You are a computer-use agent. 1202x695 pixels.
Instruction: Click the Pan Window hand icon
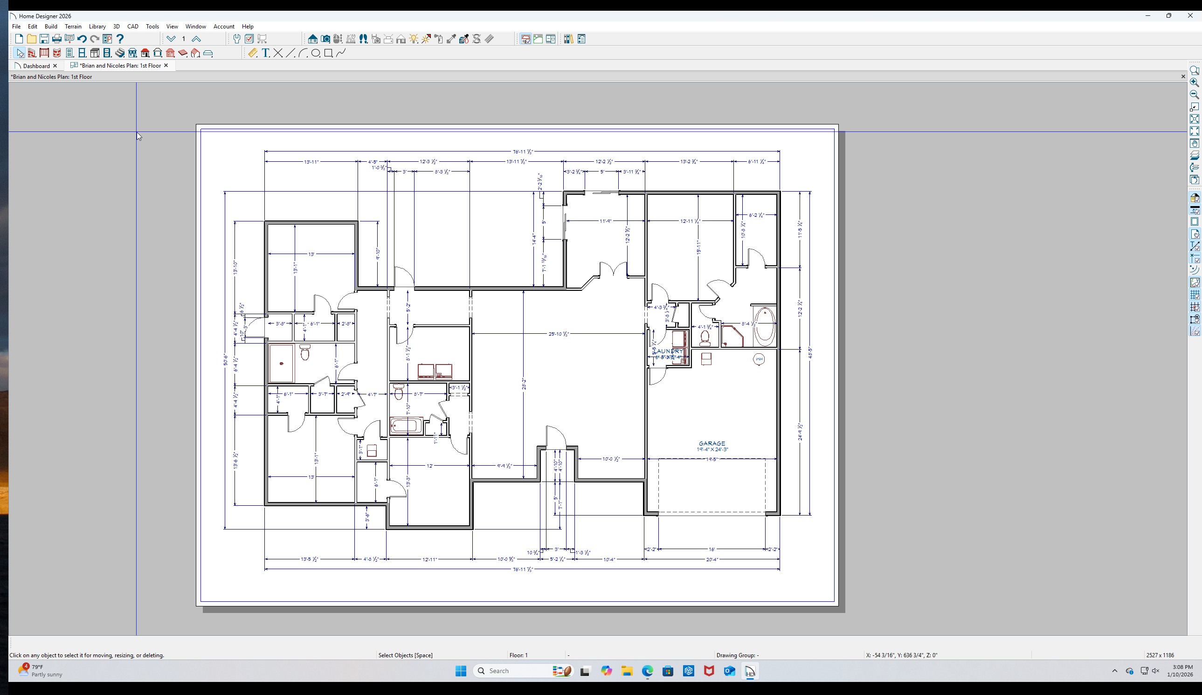(1195, 144)
